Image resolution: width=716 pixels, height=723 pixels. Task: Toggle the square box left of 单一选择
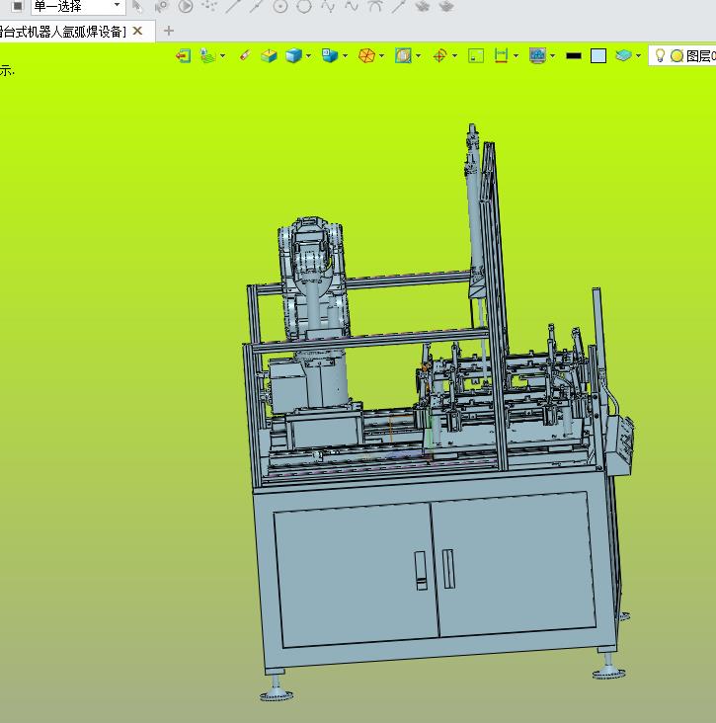click(17, 6)
